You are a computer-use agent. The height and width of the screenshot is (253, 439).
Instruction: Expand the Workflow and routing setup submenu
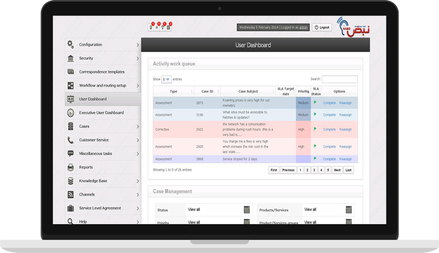(x=138, y=85)
